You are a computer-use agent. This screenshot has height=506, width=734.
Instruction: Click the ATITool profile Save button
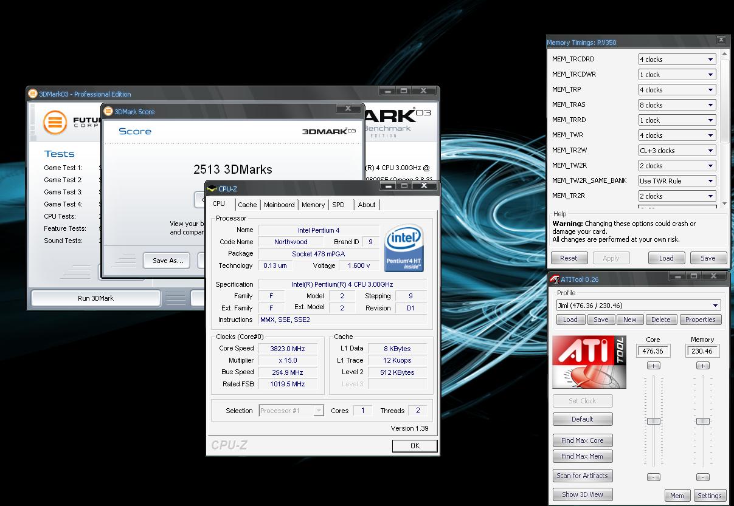click(601, 320)
